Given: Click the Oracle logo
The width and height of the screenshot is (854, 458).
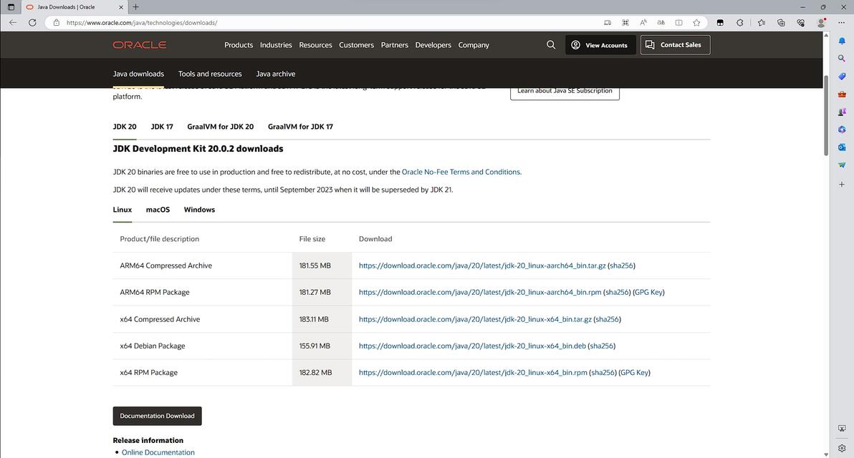Looking at the screenshot, I should pyautogui.click(x=140, y=44).
